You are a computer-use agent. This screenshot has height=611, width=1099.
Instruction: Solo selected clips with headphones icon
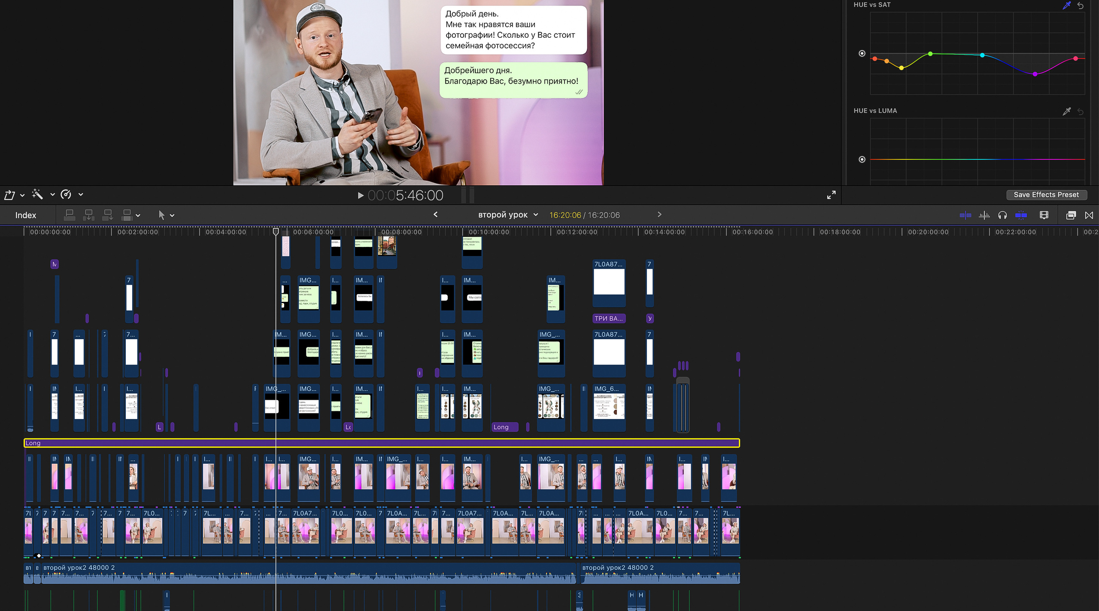point(1002,215)
